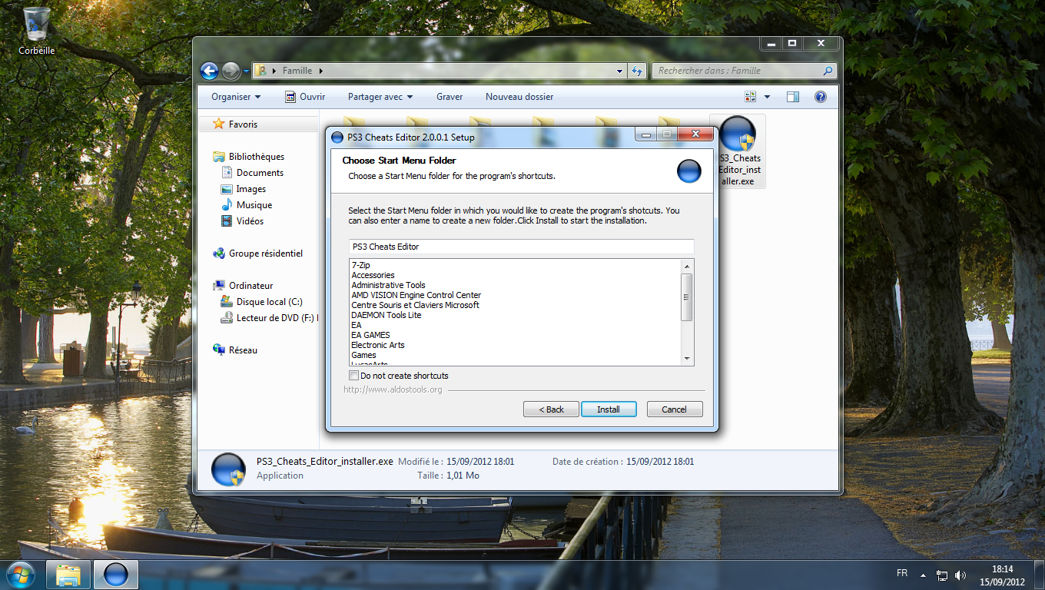Click the PS3 Cheats Editor taskbar icon
Screen dimensions: 1045x590
point(116,575)
